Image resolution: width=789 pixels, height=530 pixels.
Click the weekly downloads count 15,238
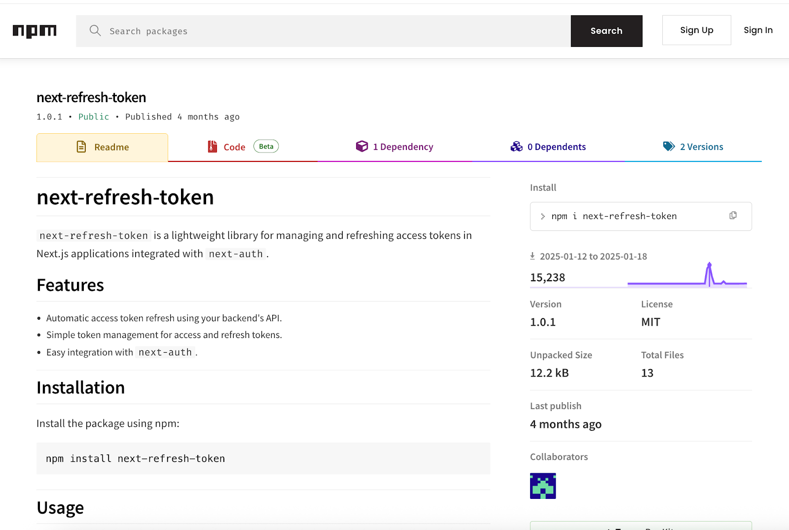548,277
